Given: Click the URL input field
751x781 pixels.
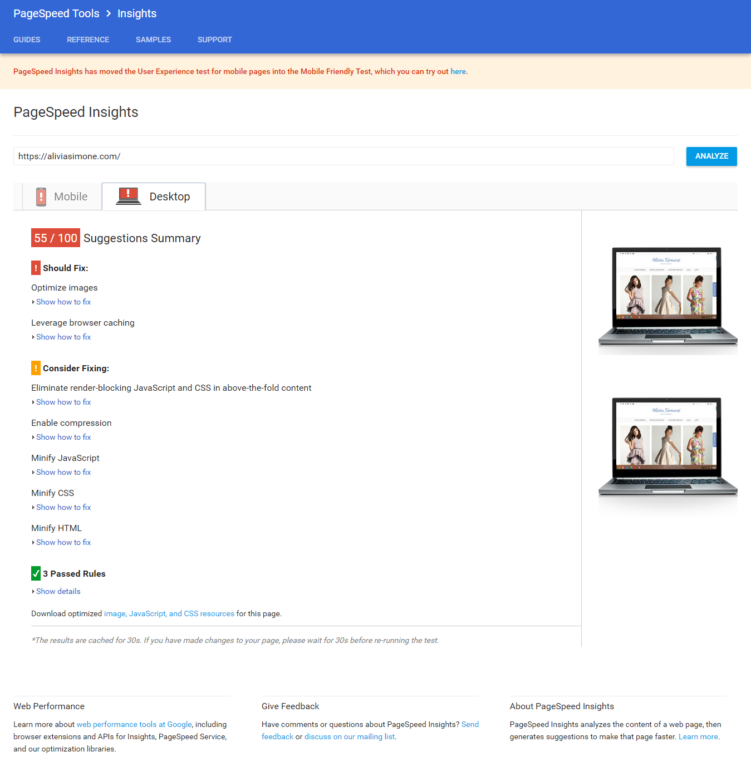Looking at the screenshot, I should tap(343, 156).
